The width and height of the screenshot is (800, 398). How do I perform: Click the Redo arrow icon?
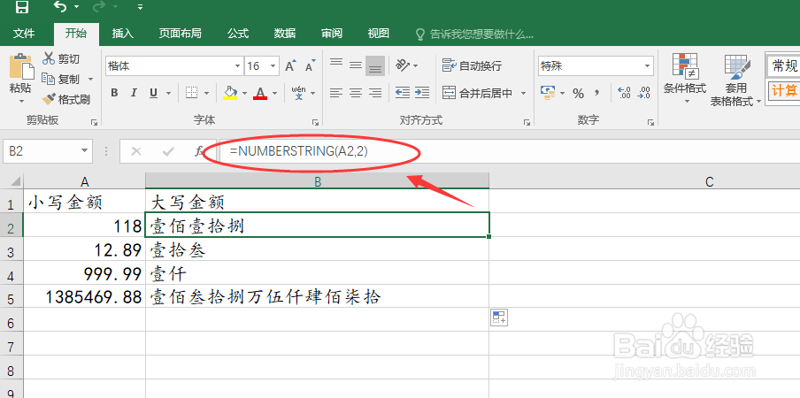click(101, 7)
